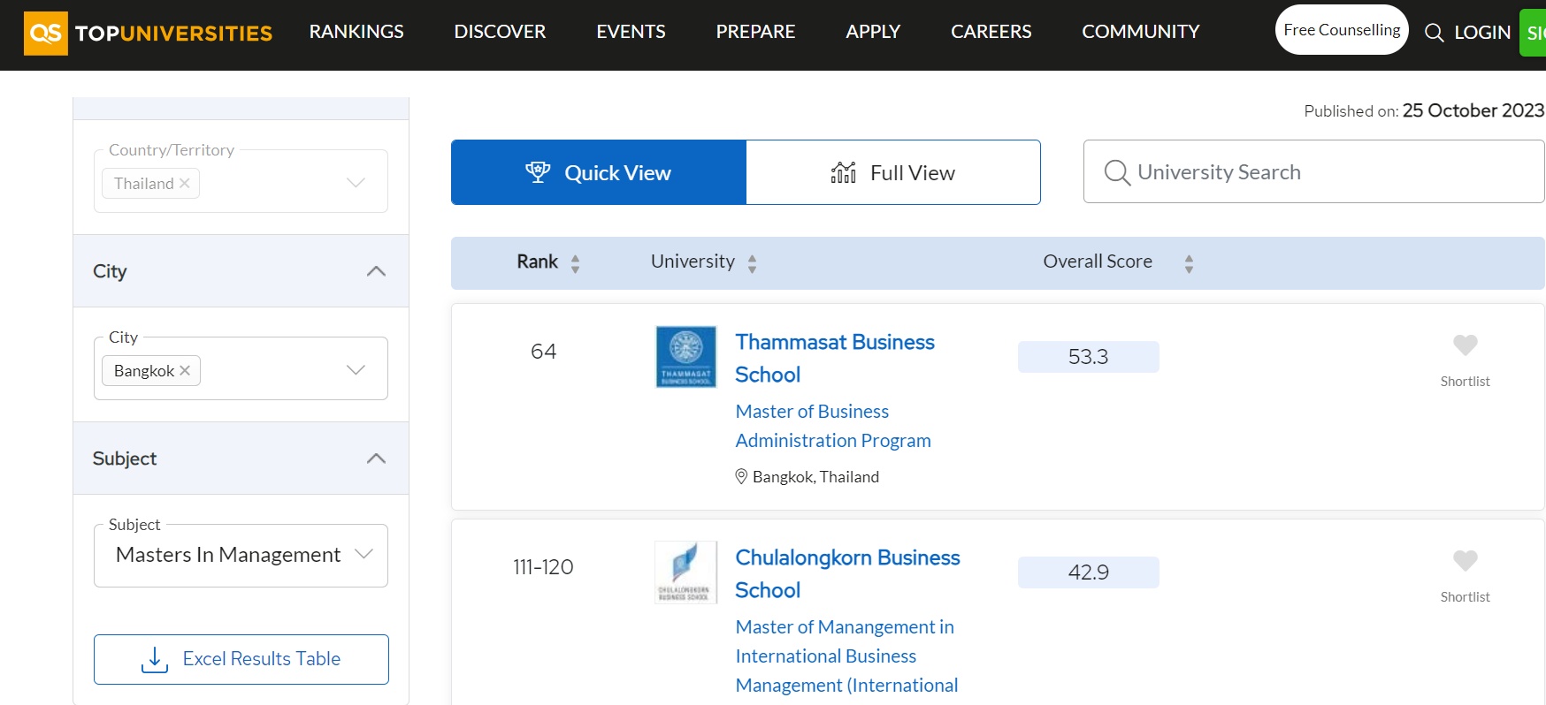1546x705 pixels.
Task: Open the Thammasat Business School link
Action: pos(835,358)
